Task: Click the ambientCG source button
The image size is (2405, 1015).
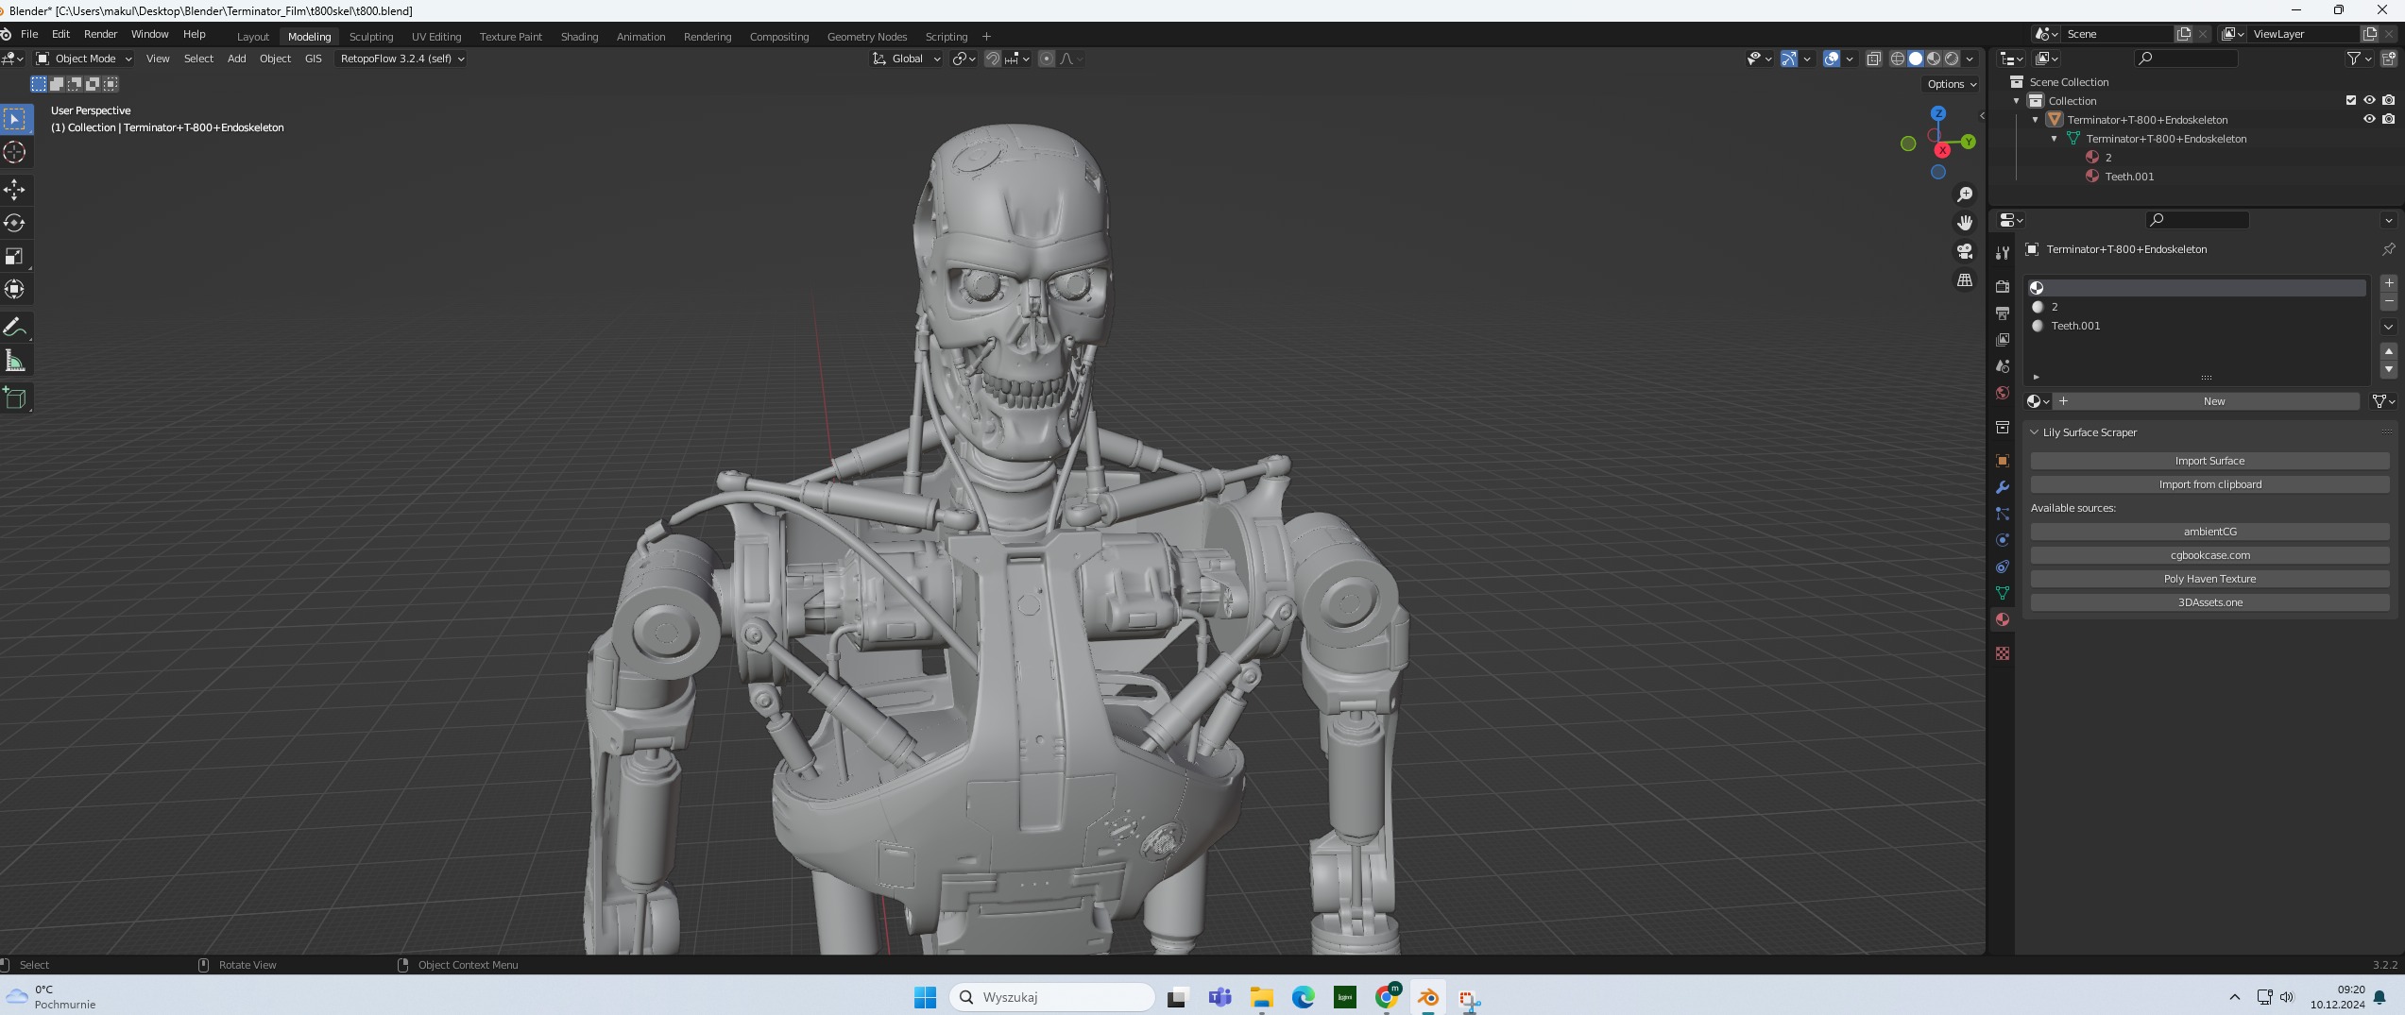Action: tap(2209, 532)
